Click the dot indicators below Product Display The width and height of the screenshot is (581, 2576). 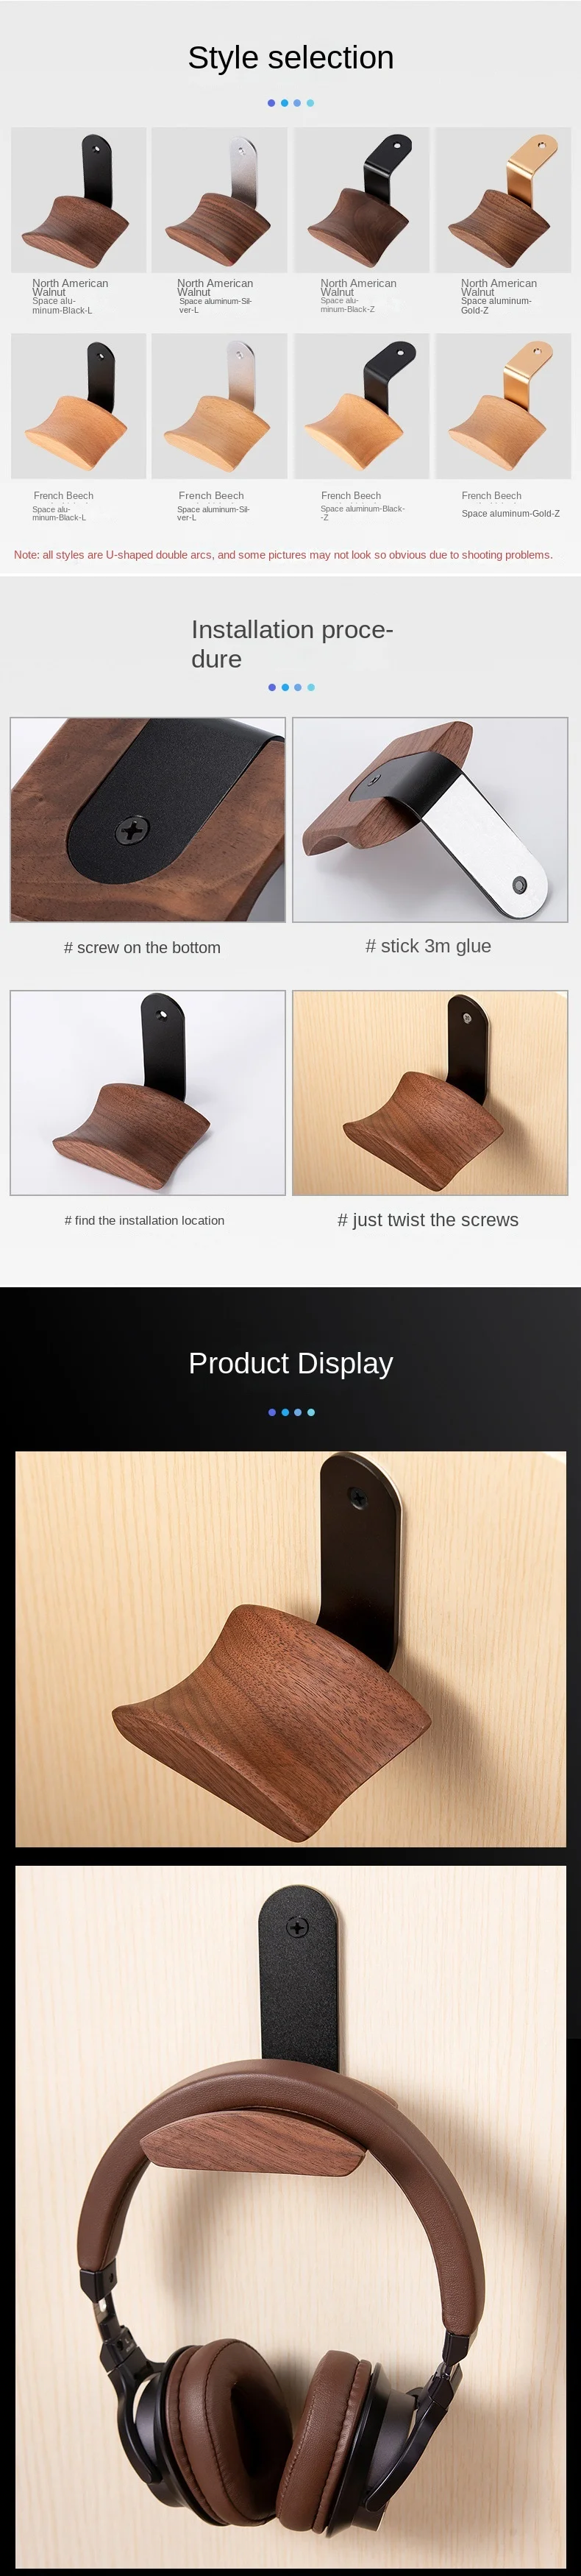pos(291,1412)
